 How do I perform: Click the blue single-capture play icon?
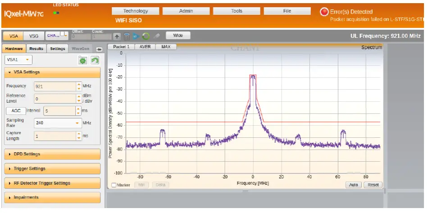click(136, 36)
